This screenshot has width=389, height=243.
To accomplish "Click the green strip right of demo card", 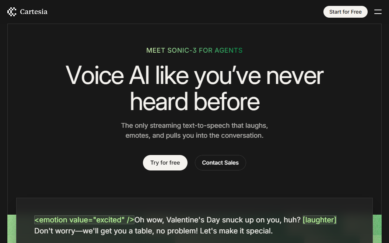I will (377, 228).
